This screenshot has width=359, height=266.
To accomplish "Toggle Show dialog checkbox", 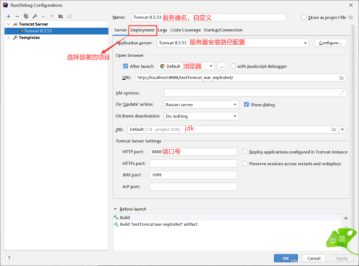I will (x=247, y=104).
